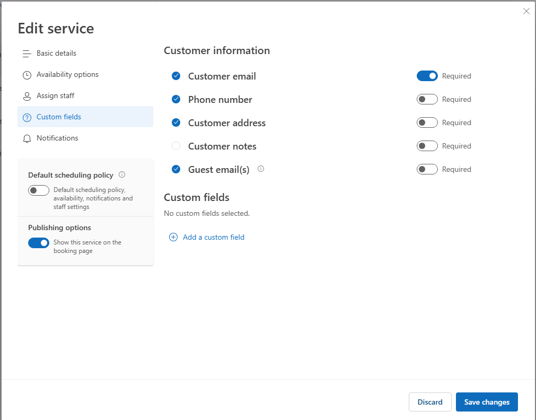Click the Basic details lines icon

pyautogui.click(x=27, y=54)
